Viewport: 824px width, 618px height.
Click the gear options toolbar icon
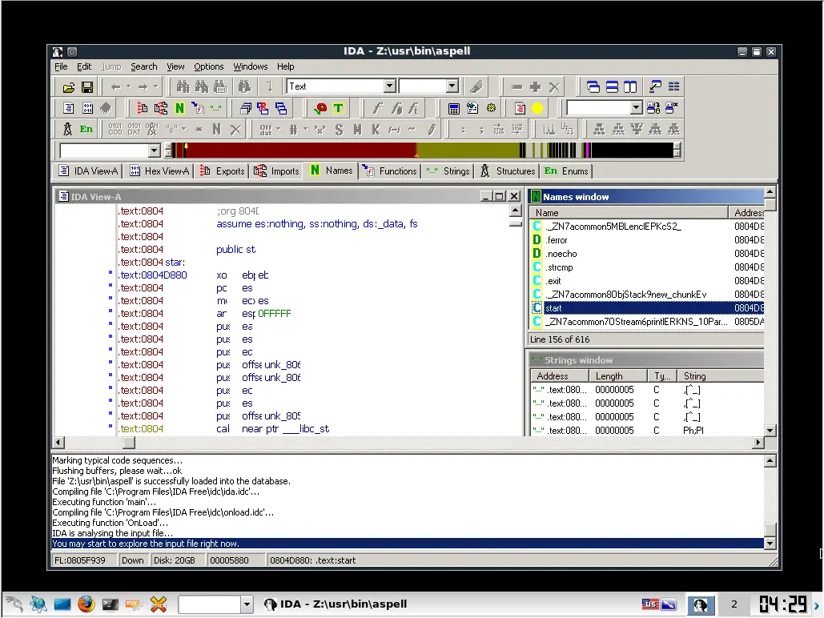click(492, 108)
